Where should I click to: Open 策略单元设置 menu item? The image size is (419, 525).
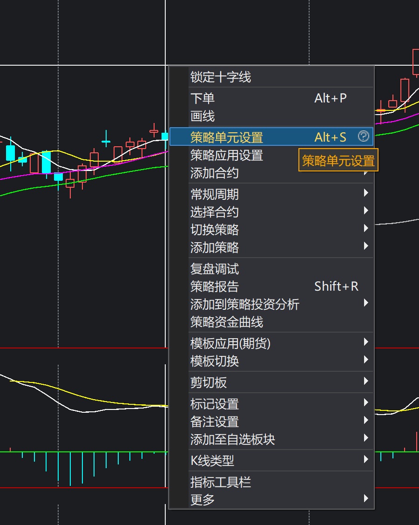point(227,137)
